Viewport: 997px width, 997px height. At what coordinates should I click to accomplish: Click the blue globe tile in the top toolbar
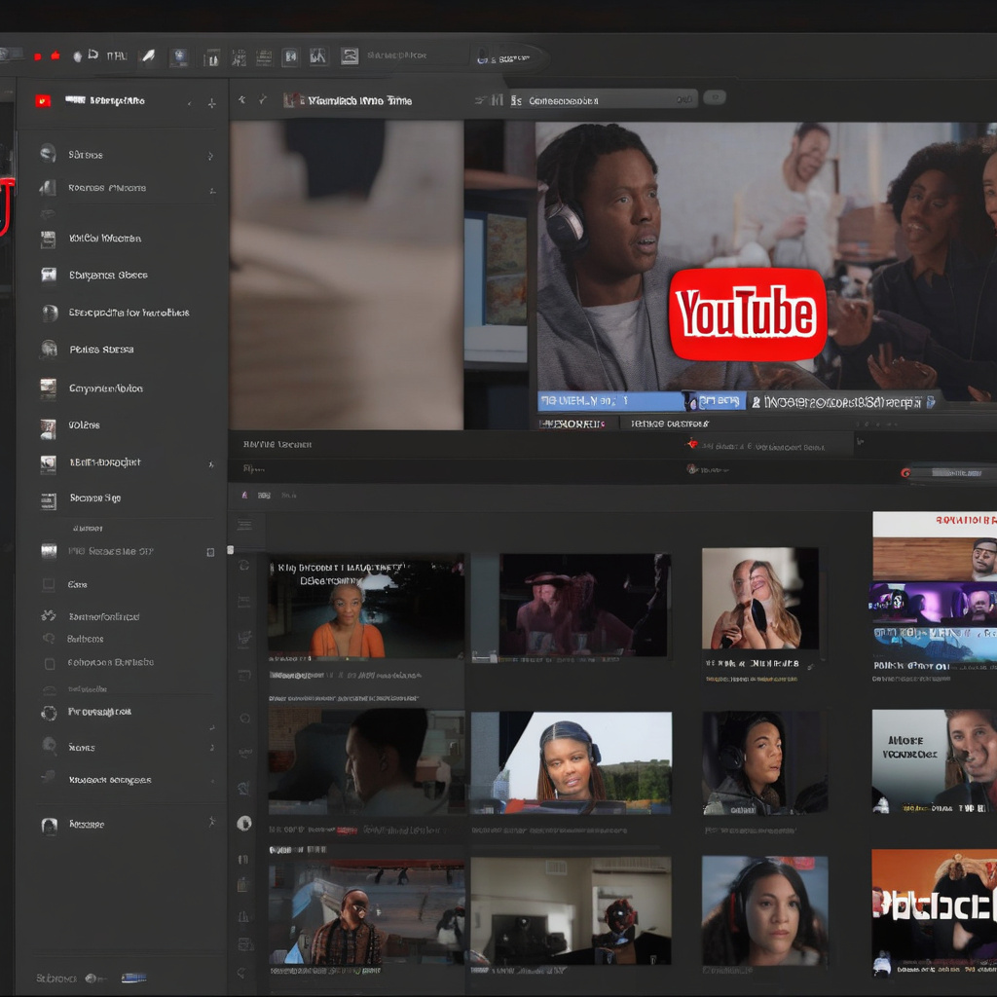point(179,57)
